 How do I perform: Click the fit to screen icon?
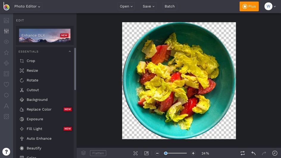[135, 153]
